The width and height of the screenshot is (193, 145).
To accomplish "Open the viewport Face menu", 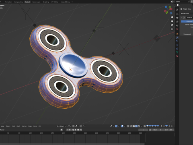I will (35, 126).
